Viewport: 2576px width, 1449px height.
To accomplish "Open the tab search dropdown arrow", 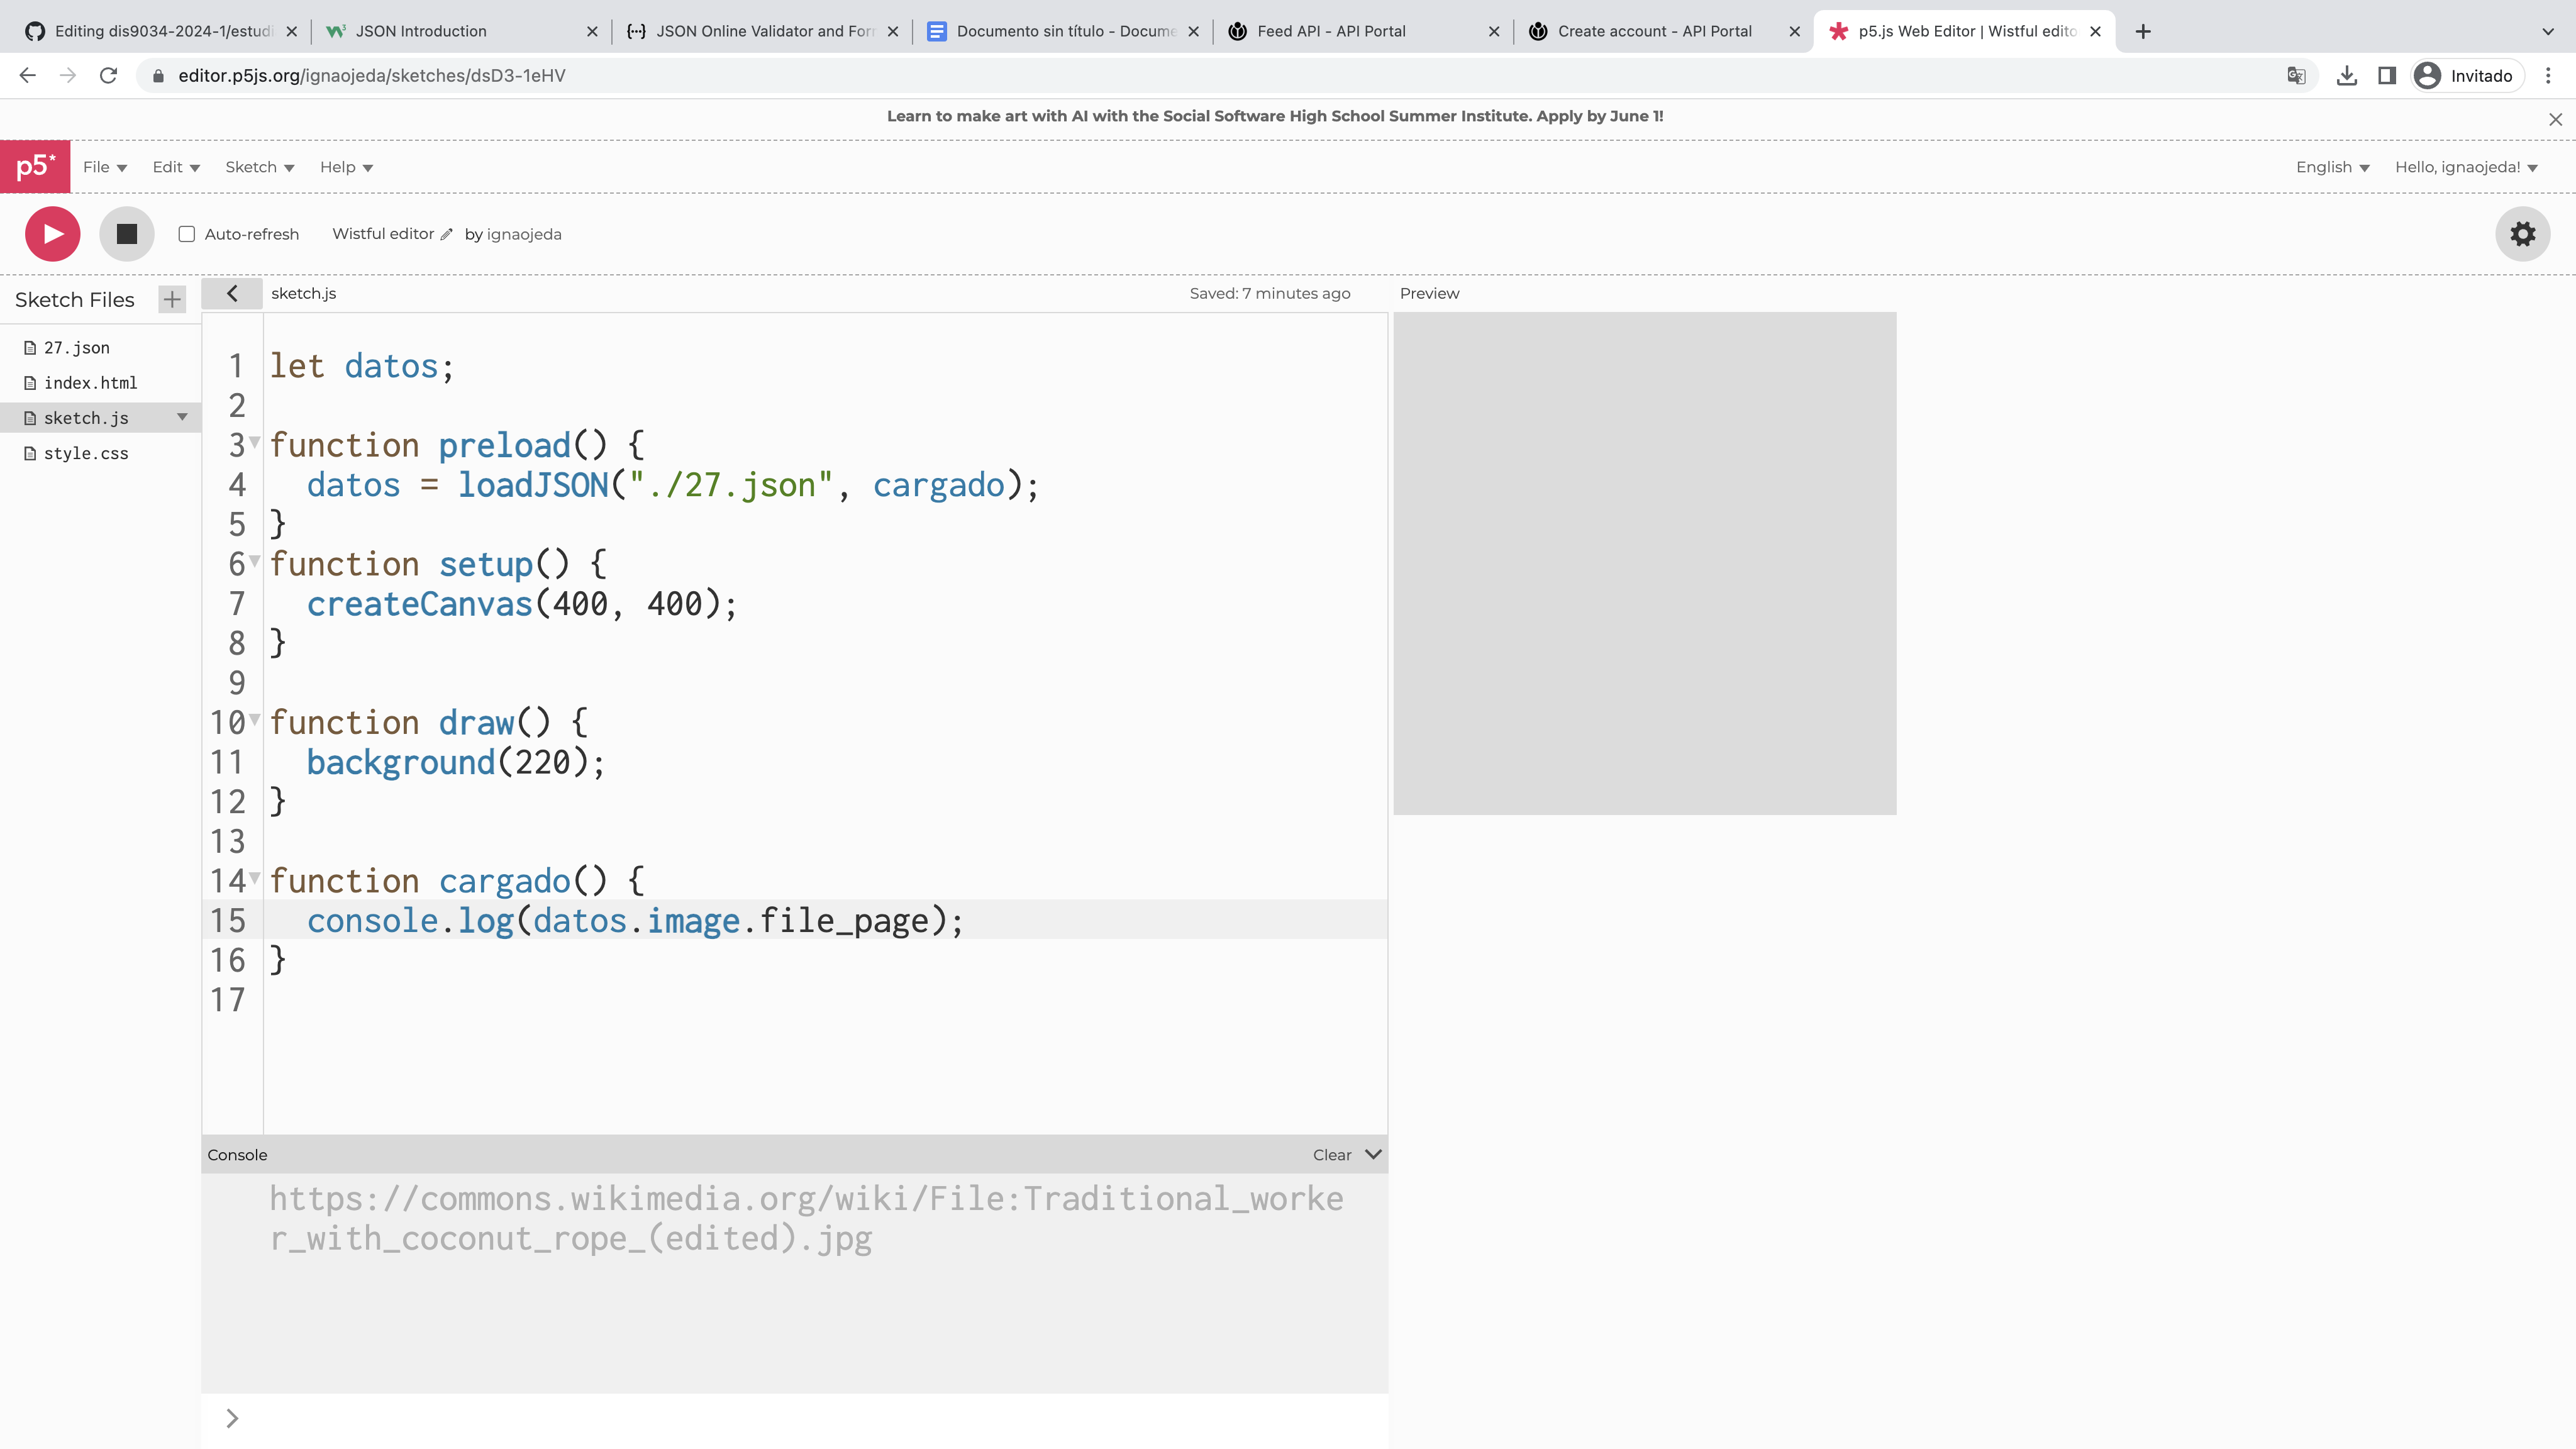I will point(2548,31).
